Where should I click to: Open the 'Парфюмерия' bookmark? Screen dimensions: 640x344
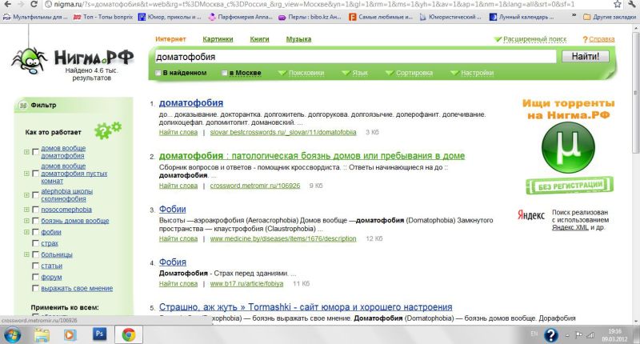pos(241,17)
